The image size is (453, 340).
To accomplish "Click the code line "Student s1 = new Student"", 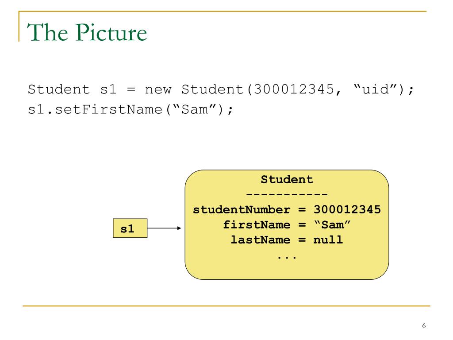I will [x=221, y=89].
